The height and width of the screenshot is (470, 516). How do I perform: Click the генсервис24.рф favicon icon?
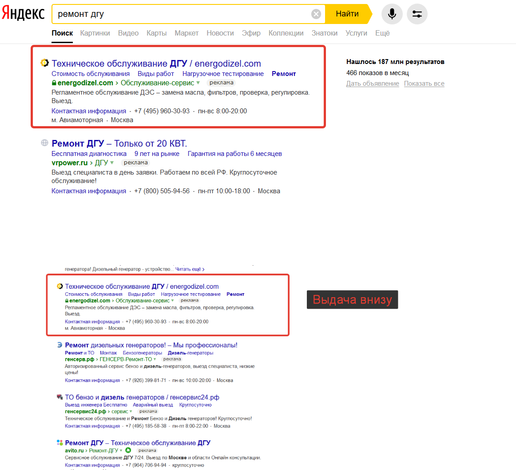click(60, 397)
